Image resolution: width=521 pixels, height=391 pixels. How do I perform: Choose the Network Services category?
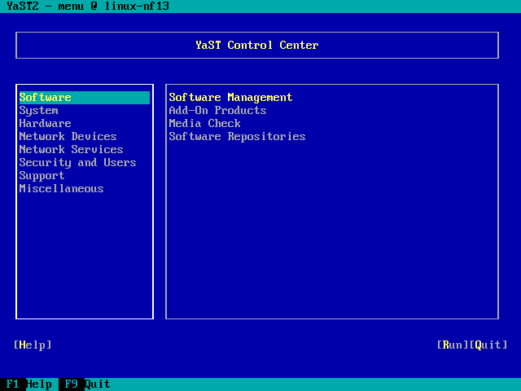(71, 149)
